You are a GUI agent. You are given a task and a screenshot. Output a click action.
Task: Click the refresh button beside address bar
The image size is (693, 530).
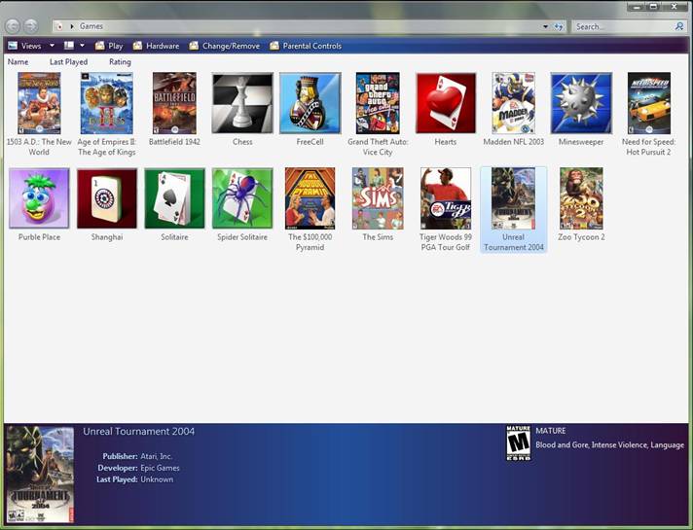coord(559,26)
